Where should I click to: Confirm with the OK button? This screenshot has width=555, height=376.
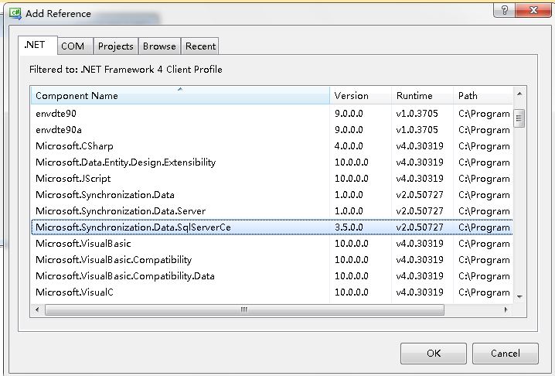click(x=434, y=354)
